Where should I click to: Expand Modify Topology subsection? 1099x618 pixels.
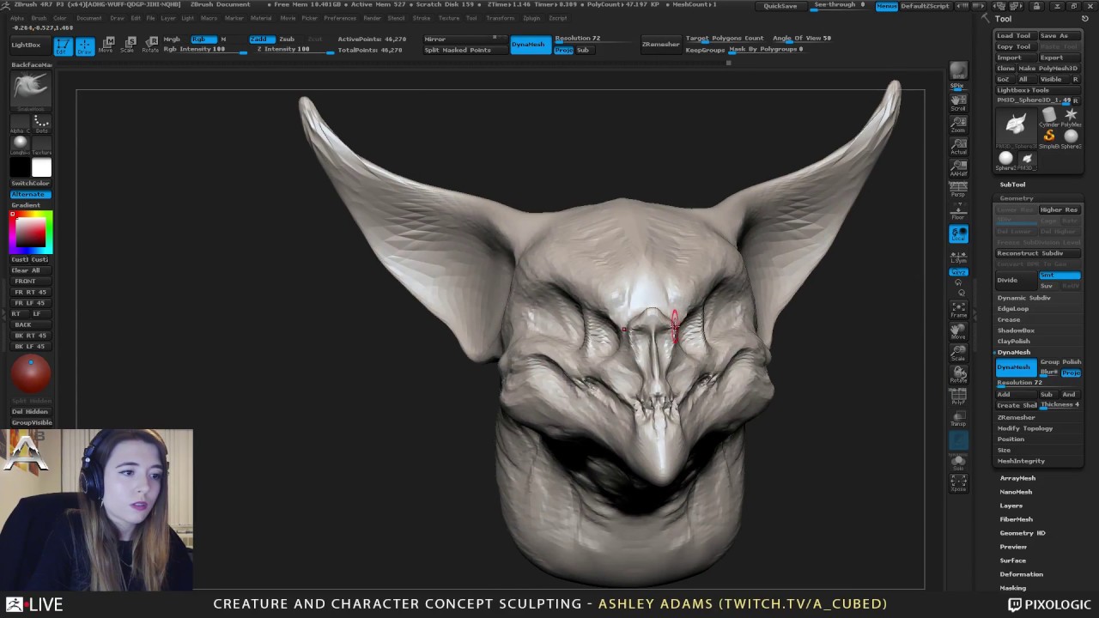[x=1024, y=428]
